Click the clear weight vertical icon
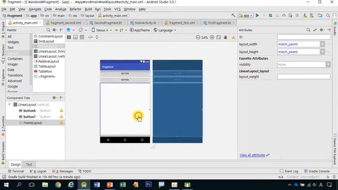 (x=97, y=37)
